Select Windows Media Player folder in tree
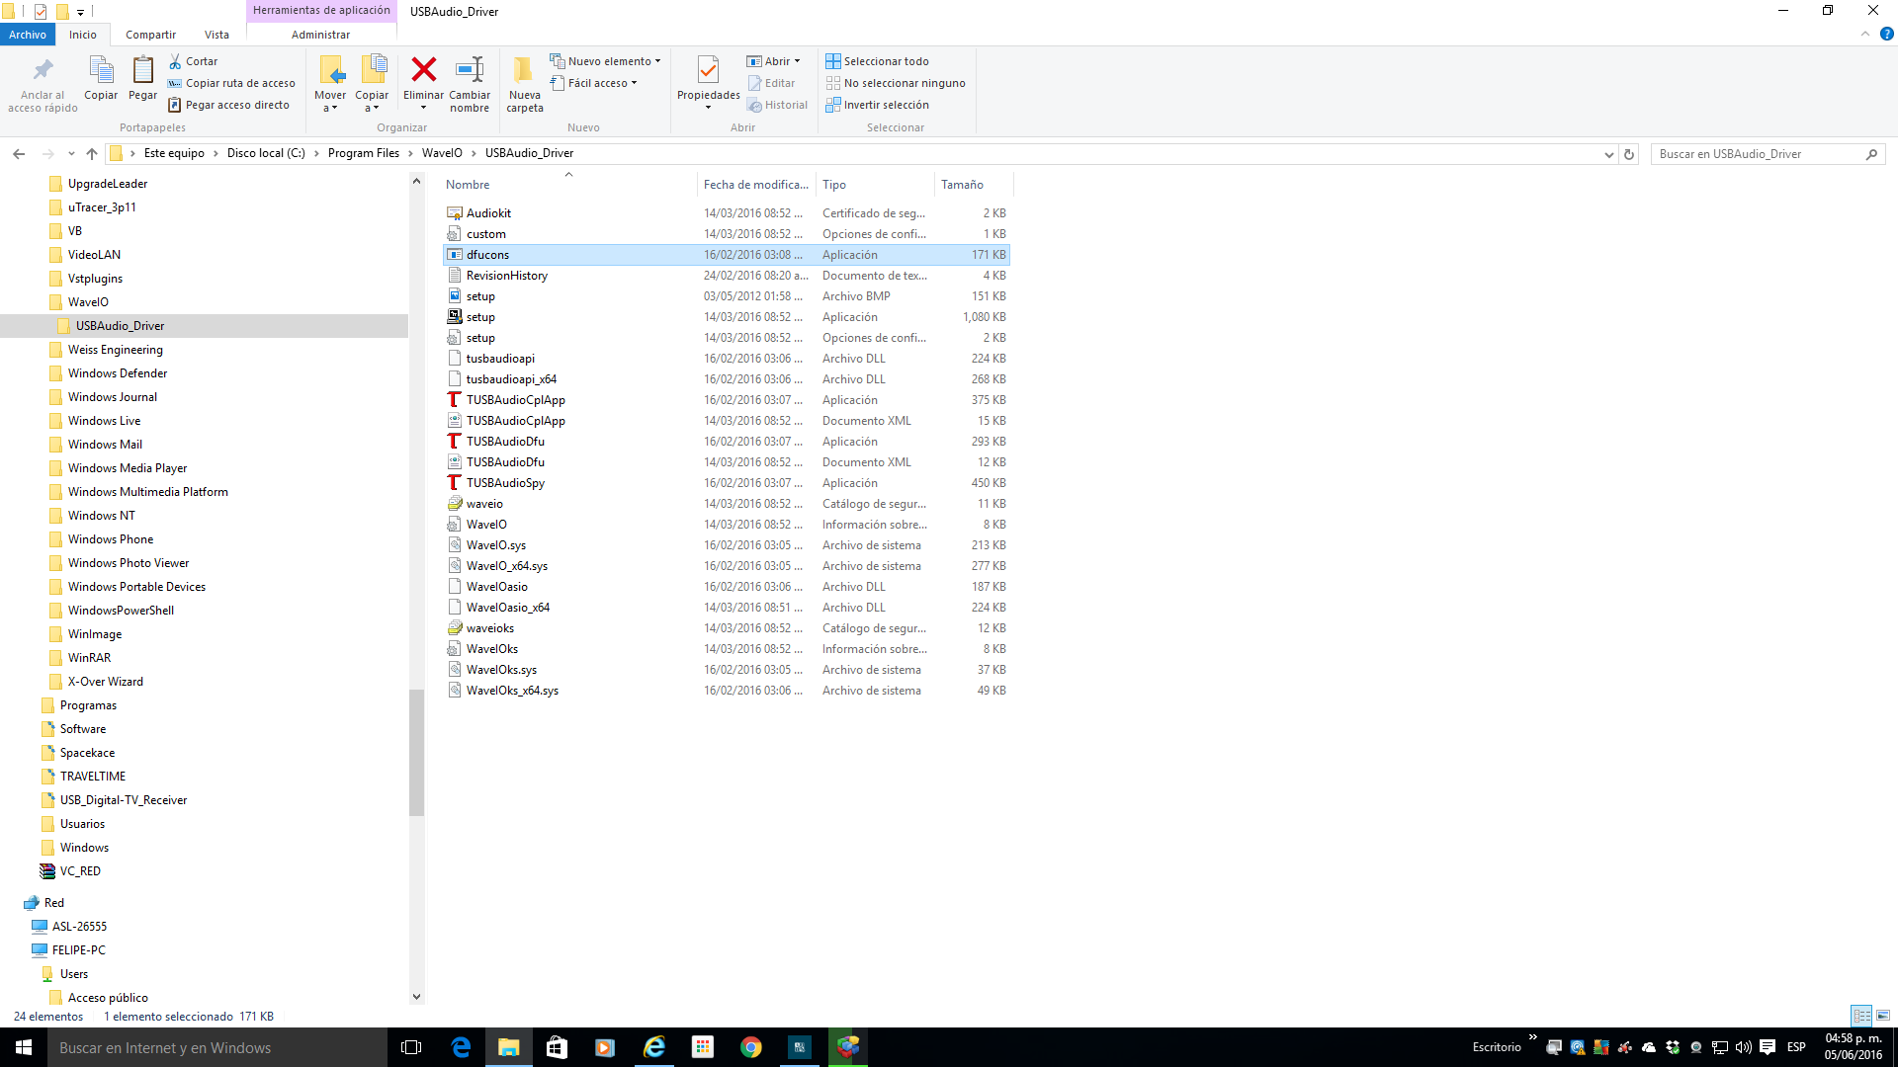The width and height of the screenshot is (1898, 1067). click(x=128, y=468)
